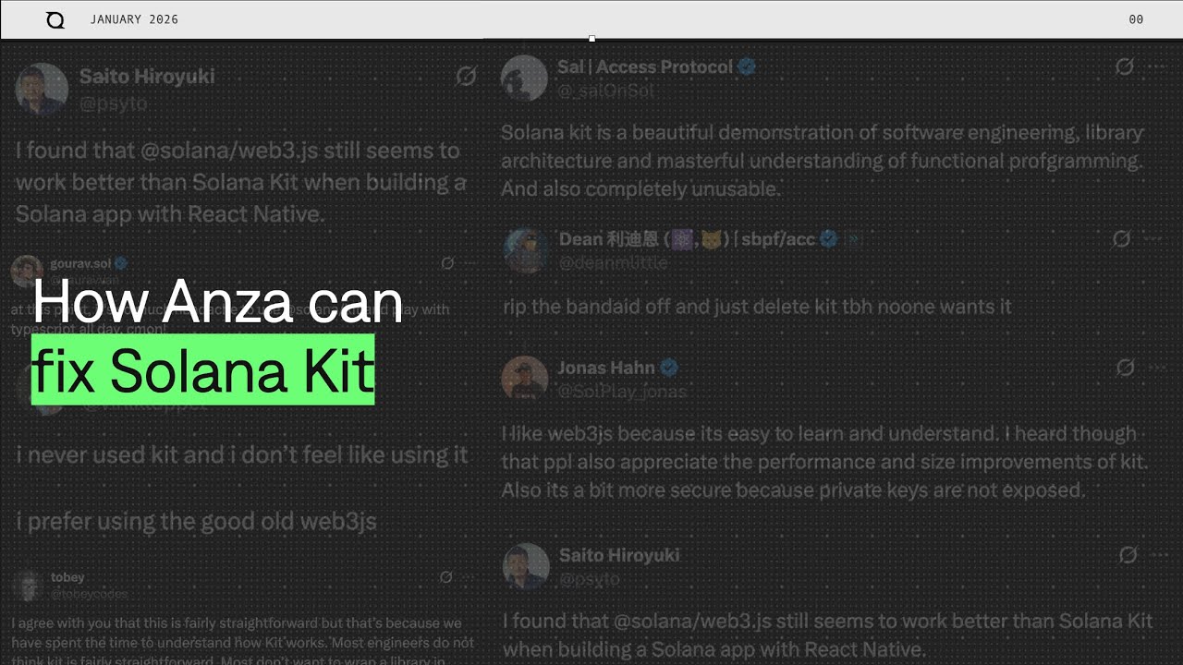Image resolution: width=1183 pixels, height=665 pixels.
Task: Open Grok on Sal | Access Protocol's tweet
Action: [1125, 66]
